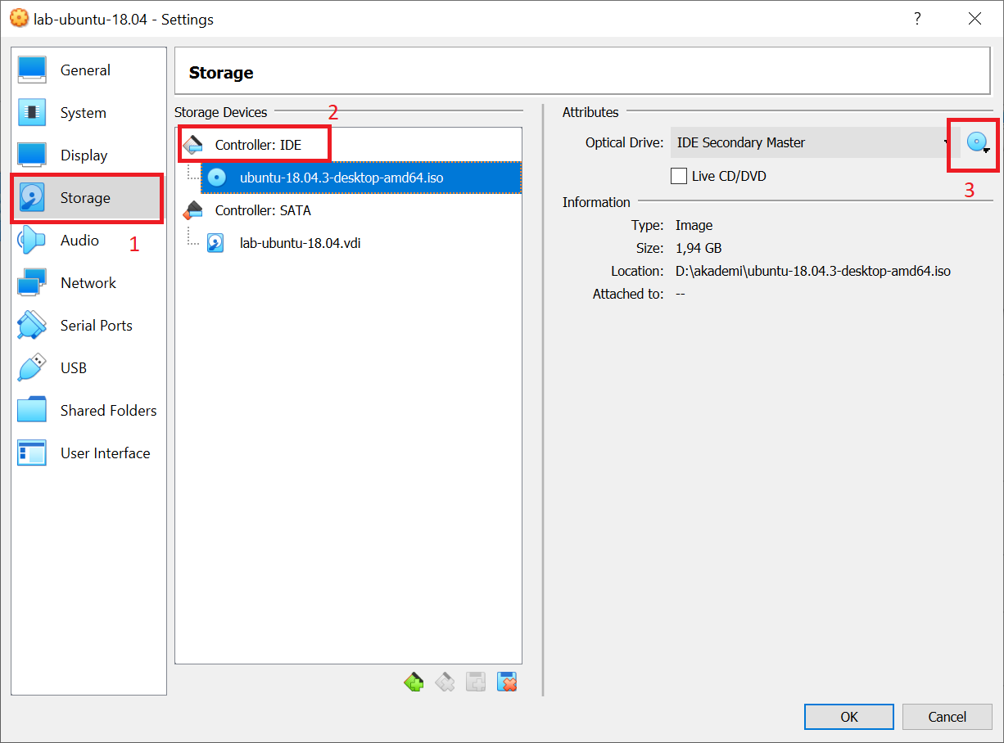Click the User Interface window icon

point(32,453)
